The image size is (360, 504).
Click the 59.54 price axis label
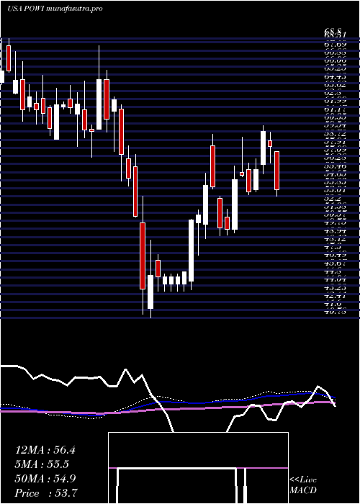pos(336,127)
